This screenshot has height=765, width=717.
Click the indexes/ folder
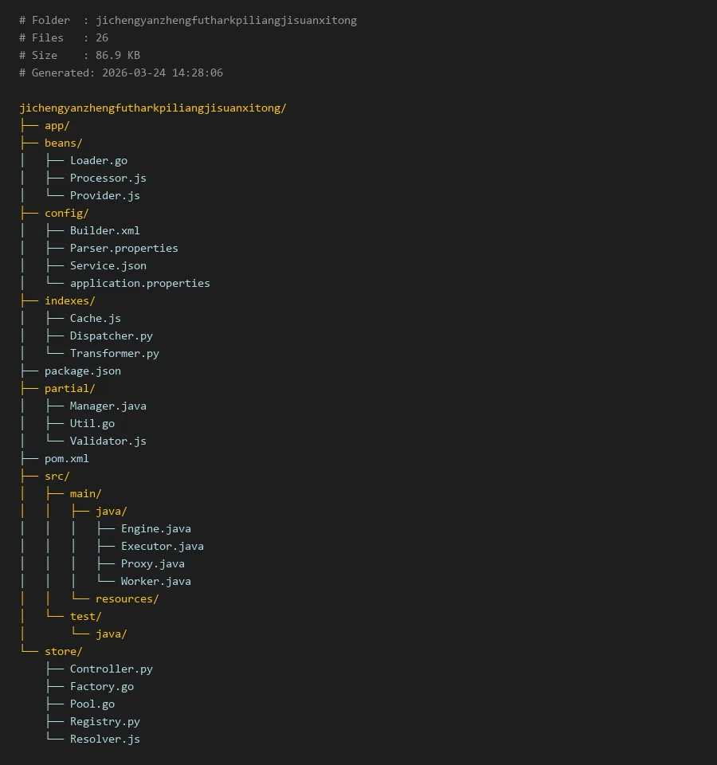pos(69,300)
